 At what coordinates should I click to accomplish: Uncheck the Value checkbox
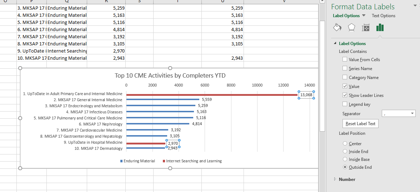pyautogui.click(x=345, y=87)
